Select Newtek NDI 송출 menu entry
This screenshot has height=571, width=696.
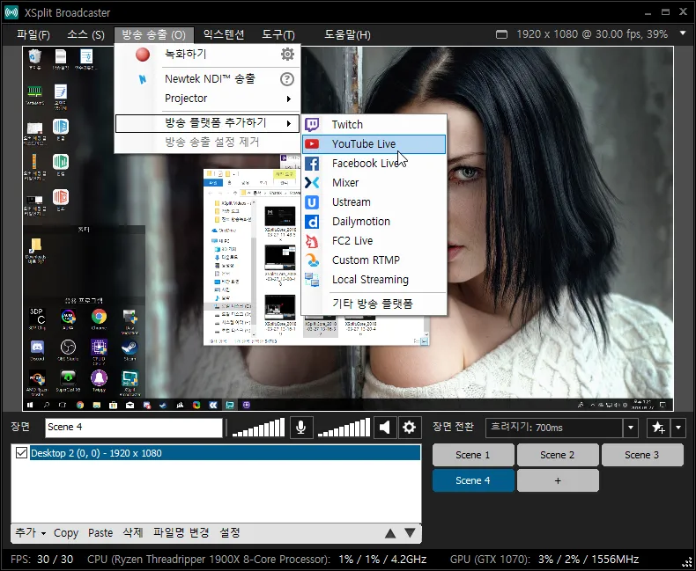pyautogui.click(x=210, y=79)
